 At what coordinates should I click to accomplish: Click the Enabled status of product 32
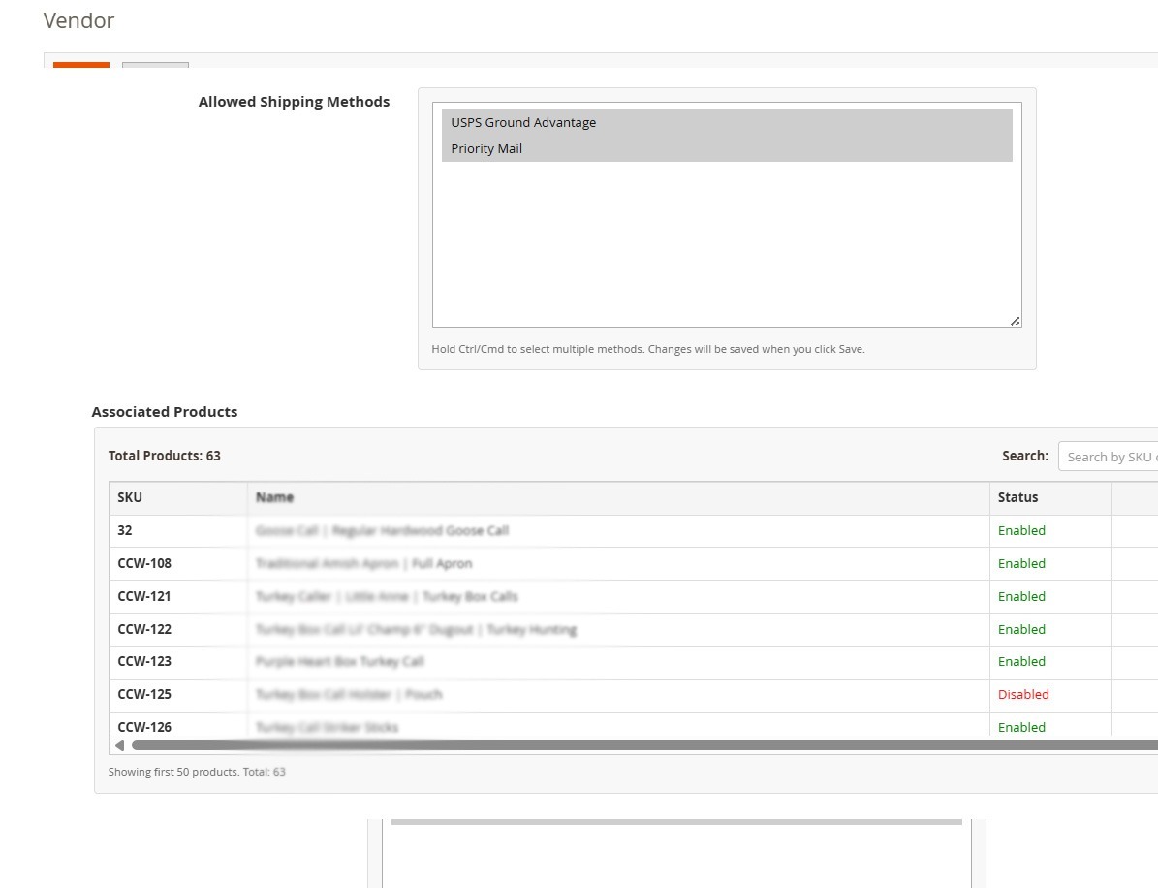coord(1021,530)
